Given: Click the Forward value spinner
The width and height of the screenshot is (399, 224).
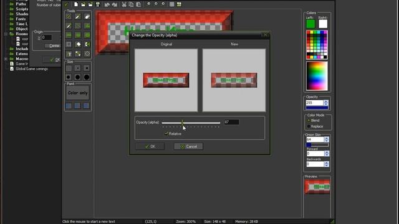Looking at the screenshot, I should [x=327, y=154].
